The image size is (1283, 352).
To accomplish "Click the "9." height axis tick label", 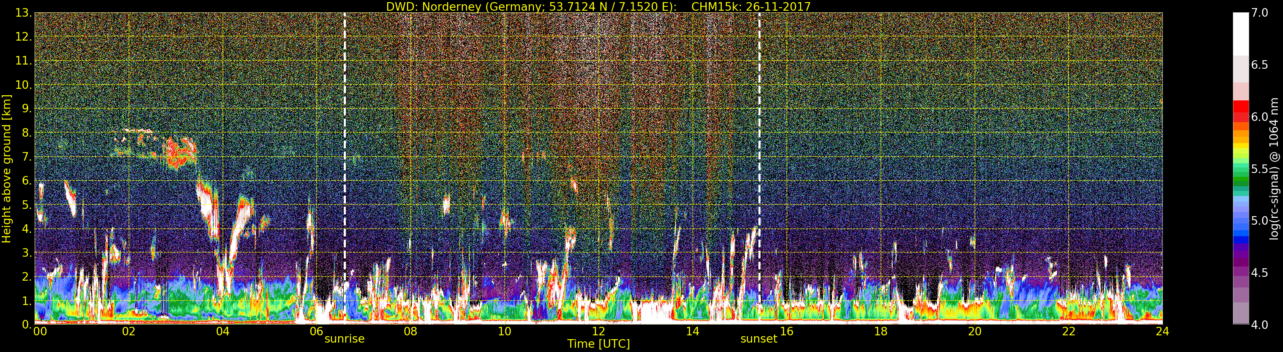I will pyautogui.click(x=27, y=109).
